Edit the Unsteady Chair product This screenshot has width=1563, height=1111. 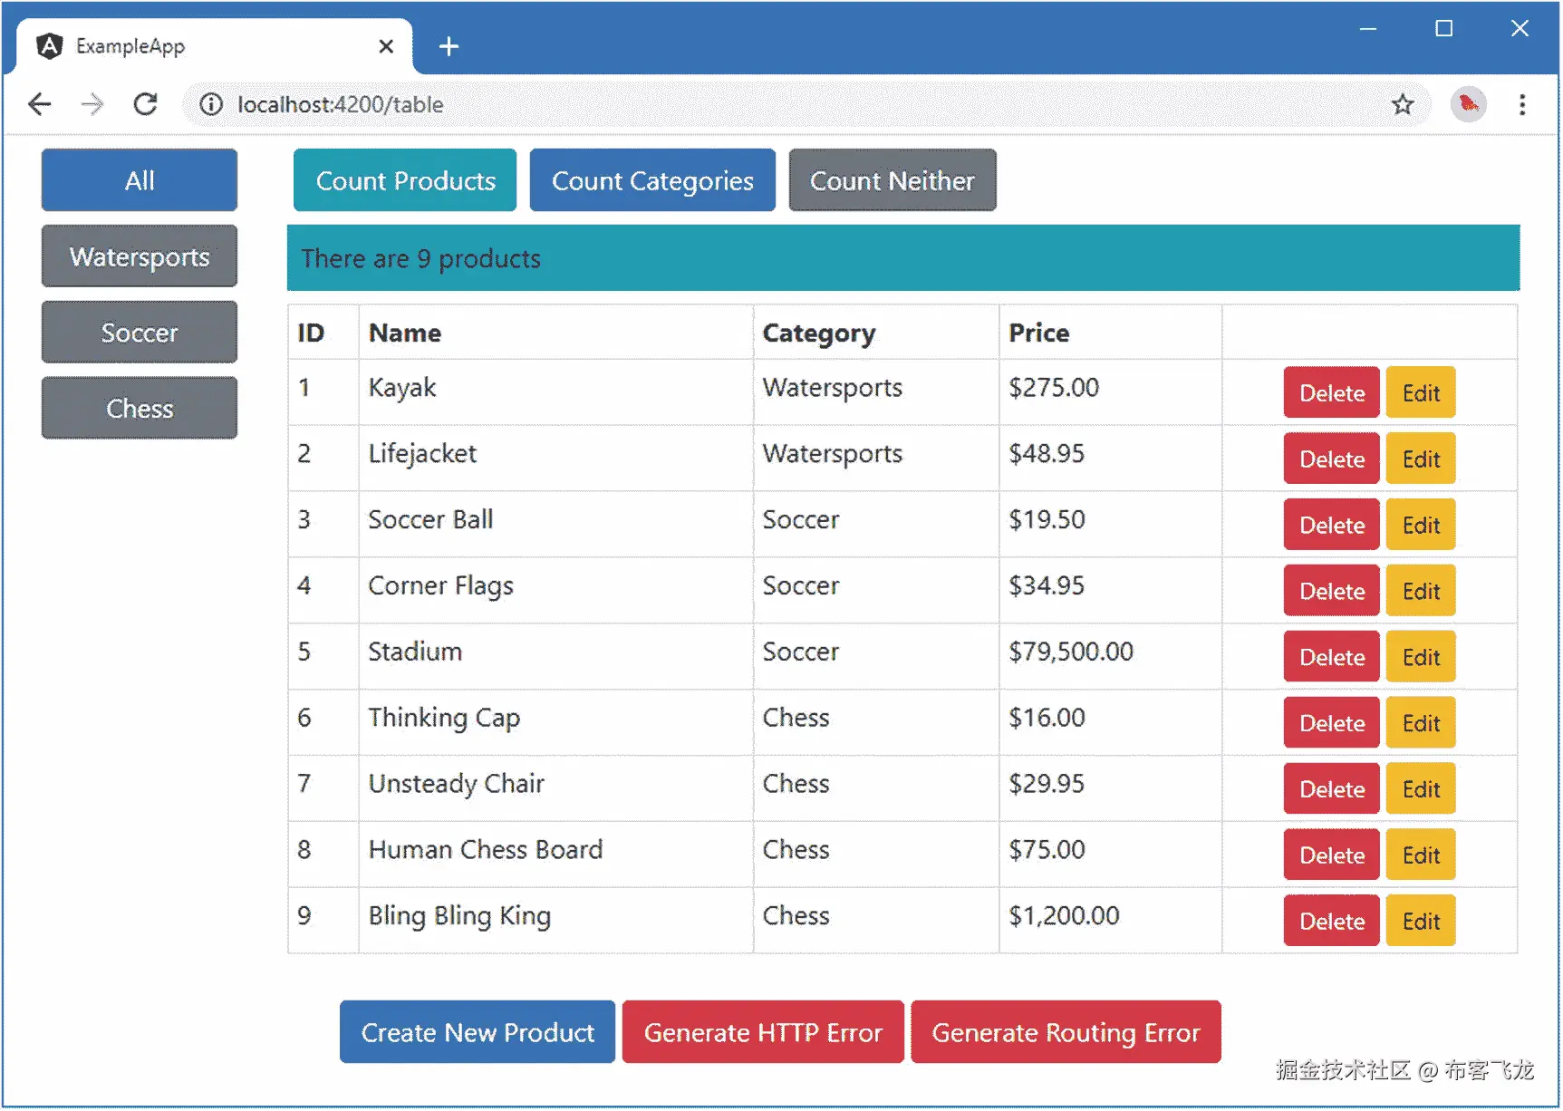tap(1421, 789)
